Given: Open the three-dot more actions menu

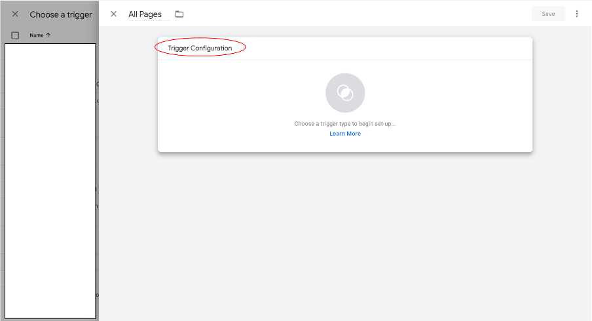Looking at the screenshot, I should [577, 14].
